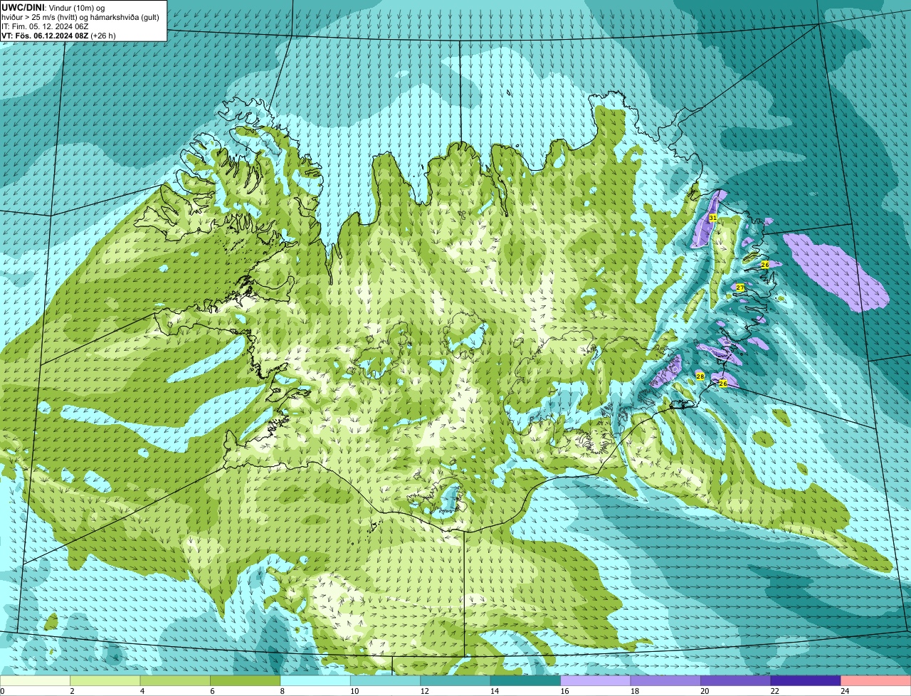The image size is (911, 696).
Task: Pick the violet 20–22 scale swatch
Action: pyautogui.click(x=736, y=681)
